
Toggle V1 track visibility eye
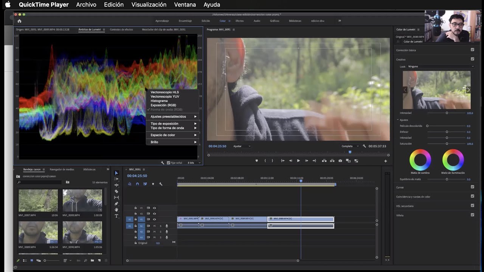pyautogui.click(x=154, y=219)
